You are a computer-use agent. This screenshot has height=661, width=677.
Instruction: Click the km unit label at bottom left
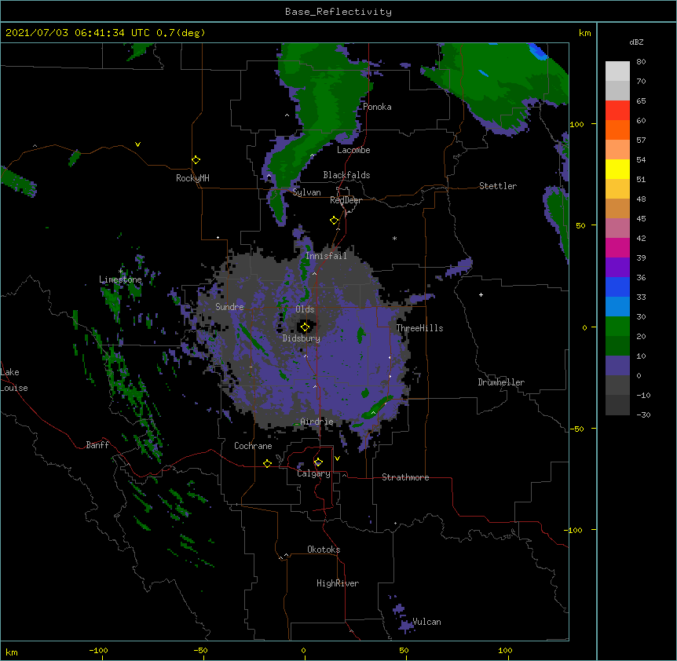[x=12, y=652]
